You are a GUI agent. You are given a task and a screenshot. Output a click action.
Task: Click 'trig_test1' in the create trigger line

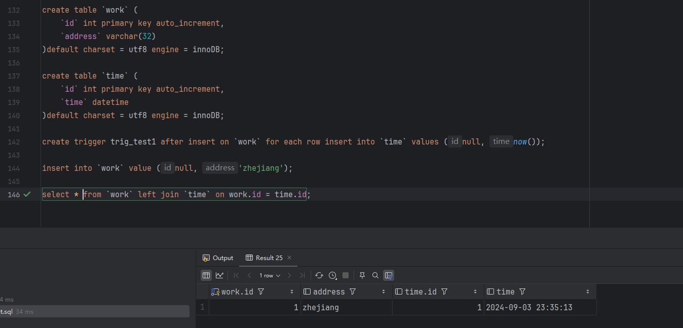pyautogui.click(x=133, y=142)
